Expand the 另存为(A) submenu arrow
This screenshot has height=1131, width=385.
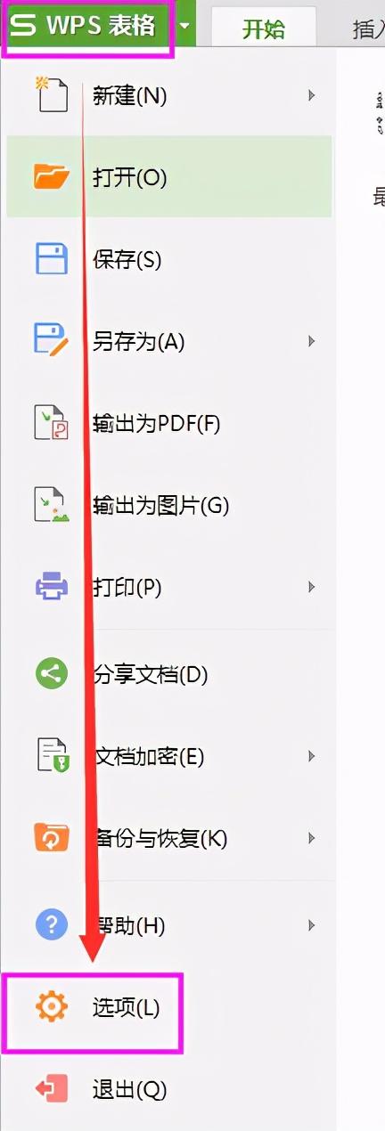point(311,341)
